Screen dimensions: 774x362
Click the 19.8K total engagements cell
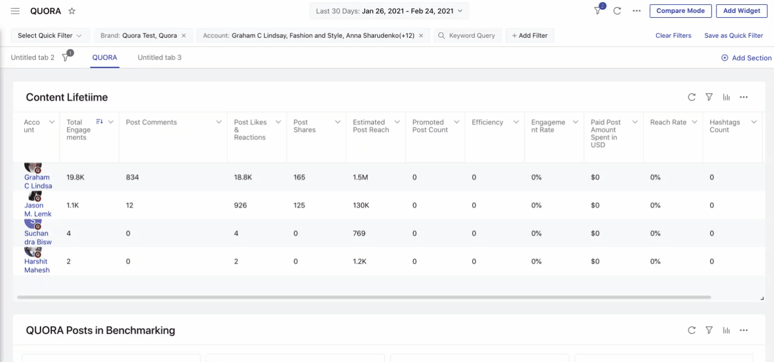[75, 177]
